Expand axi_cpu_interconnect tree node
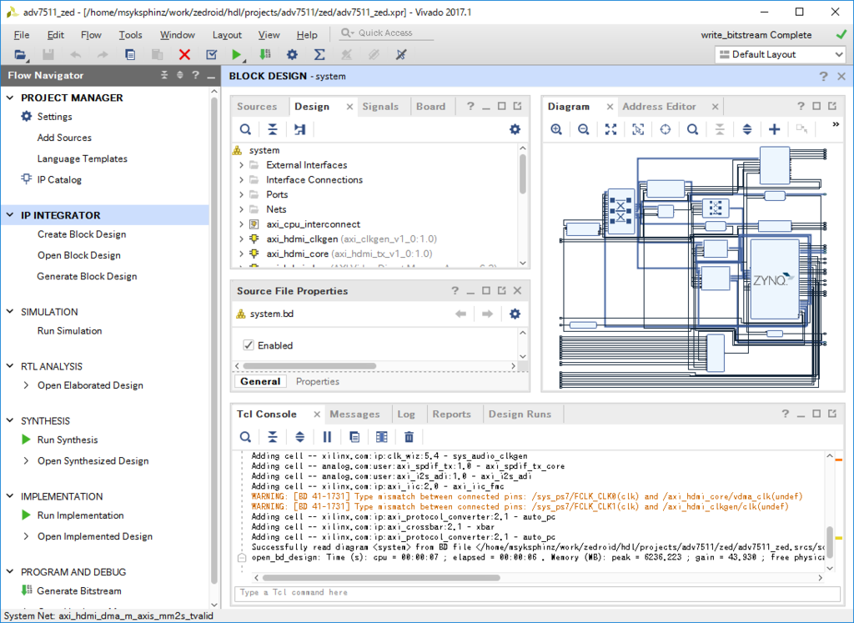 coord(241,224)
